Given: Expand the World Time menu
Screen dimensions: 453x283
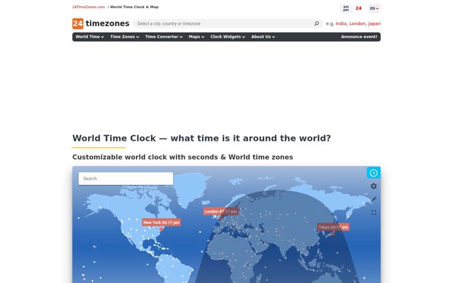Looking at the screenshot, I should click(x=89, y=36).
